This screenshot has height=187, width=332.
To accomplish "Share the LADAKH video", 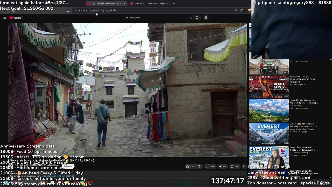I will pyautogui.click(x=210, y=166).
